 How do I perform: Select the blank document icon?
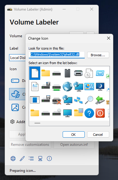35,73
